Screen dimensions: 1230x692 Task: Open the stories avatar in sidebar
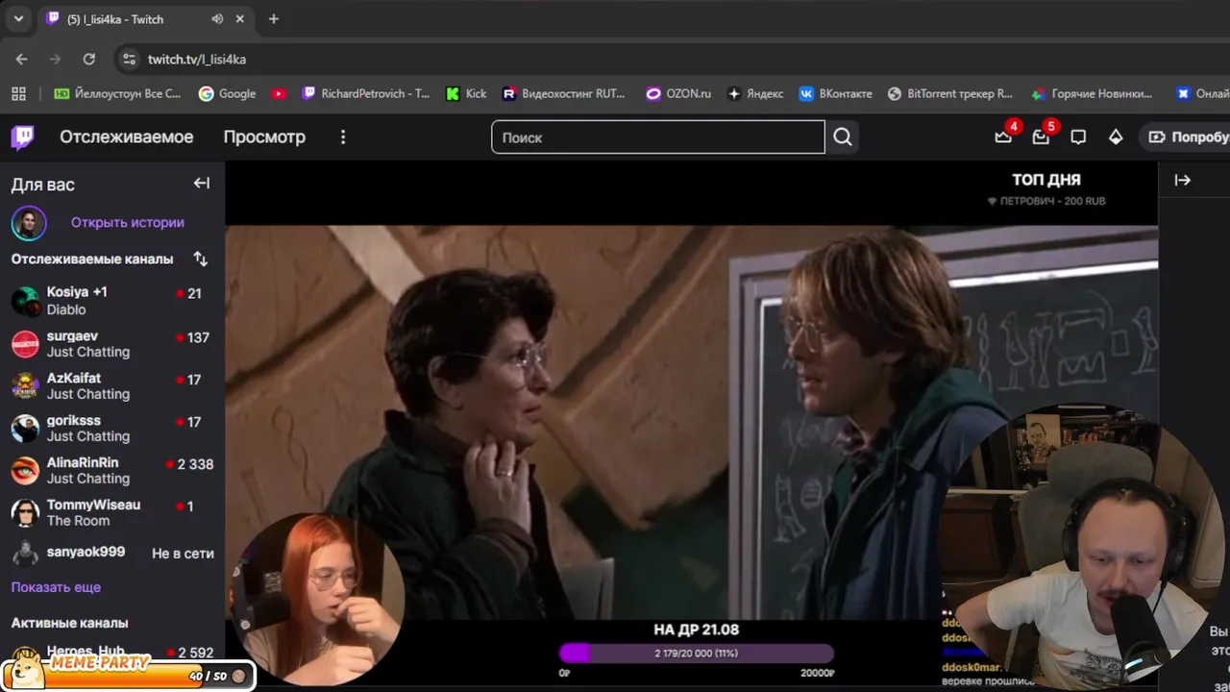(29, 223)
